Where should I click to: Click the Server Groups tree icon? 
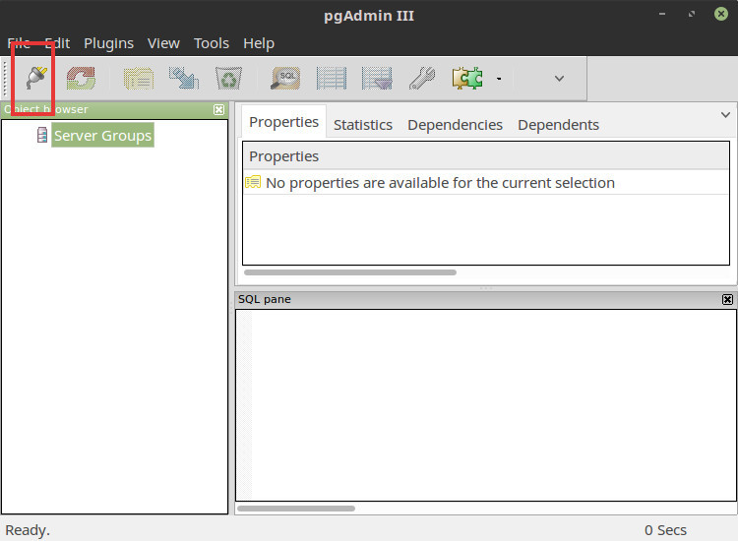pos(42,135)
